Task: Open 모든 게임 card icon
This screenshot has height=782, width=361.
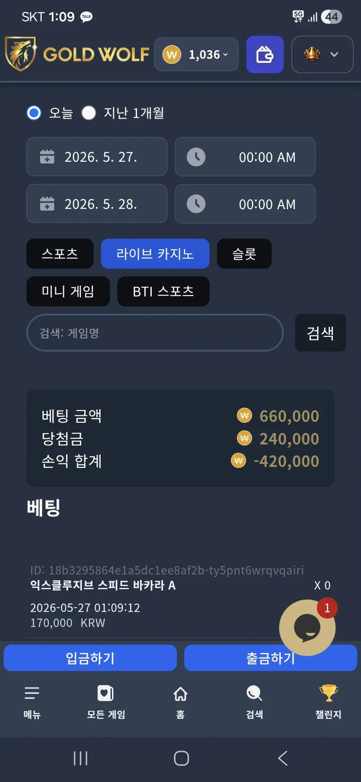Action: [x=106, y=693]
